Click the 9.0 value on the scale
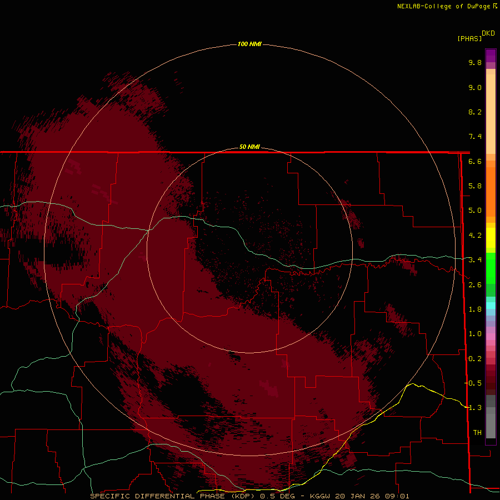Screen dimensions: 500x500 [475, 87]
